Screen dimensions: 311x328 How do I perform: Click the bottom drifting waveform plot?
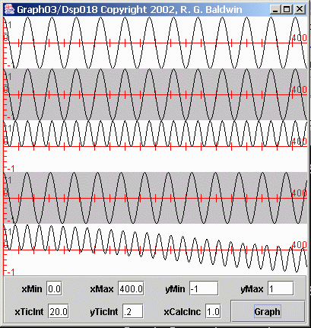tap(155, 250)
